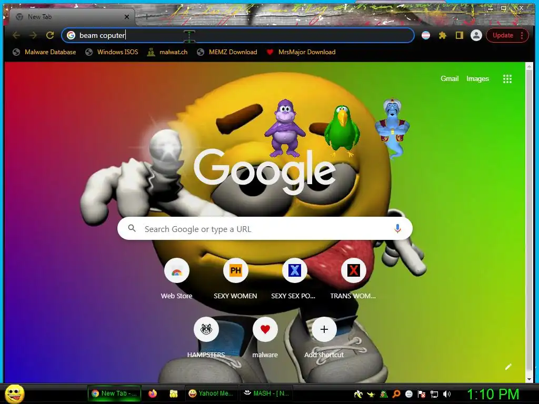Click the Add shortcut plus tile

[x=324, y=329]
